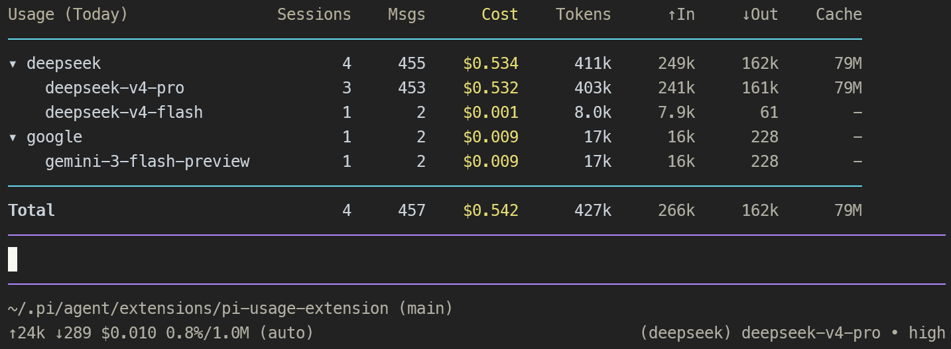This screenshot has height=349, width=951.
Task: Click the 453 messages value for deepseek-v4-pro
Action: [412, 88]
